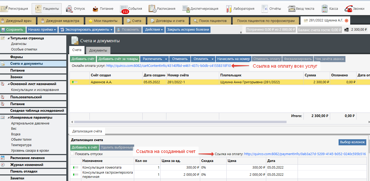Open the cartContentInfo online payment link

(x=168, y=66)
